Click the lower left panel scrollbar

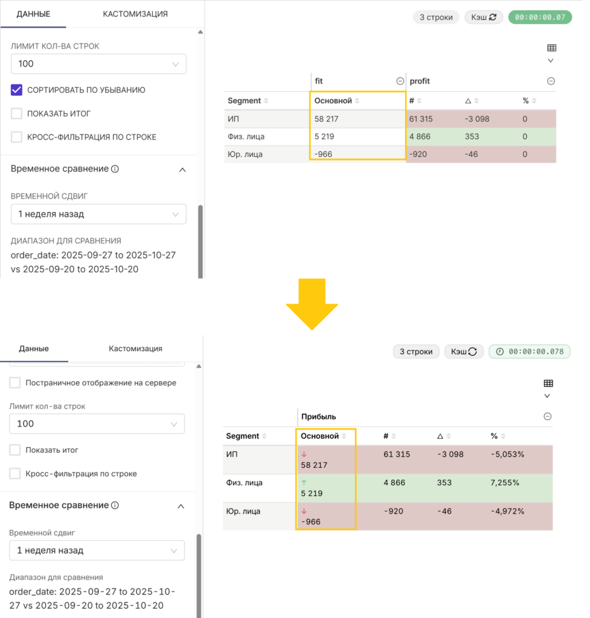click(x=199, y=574)
